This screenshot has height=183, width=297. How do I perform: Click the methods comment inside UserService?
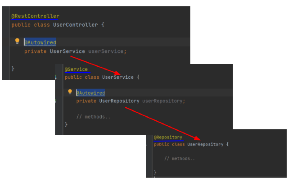click(x=93, y=117)
